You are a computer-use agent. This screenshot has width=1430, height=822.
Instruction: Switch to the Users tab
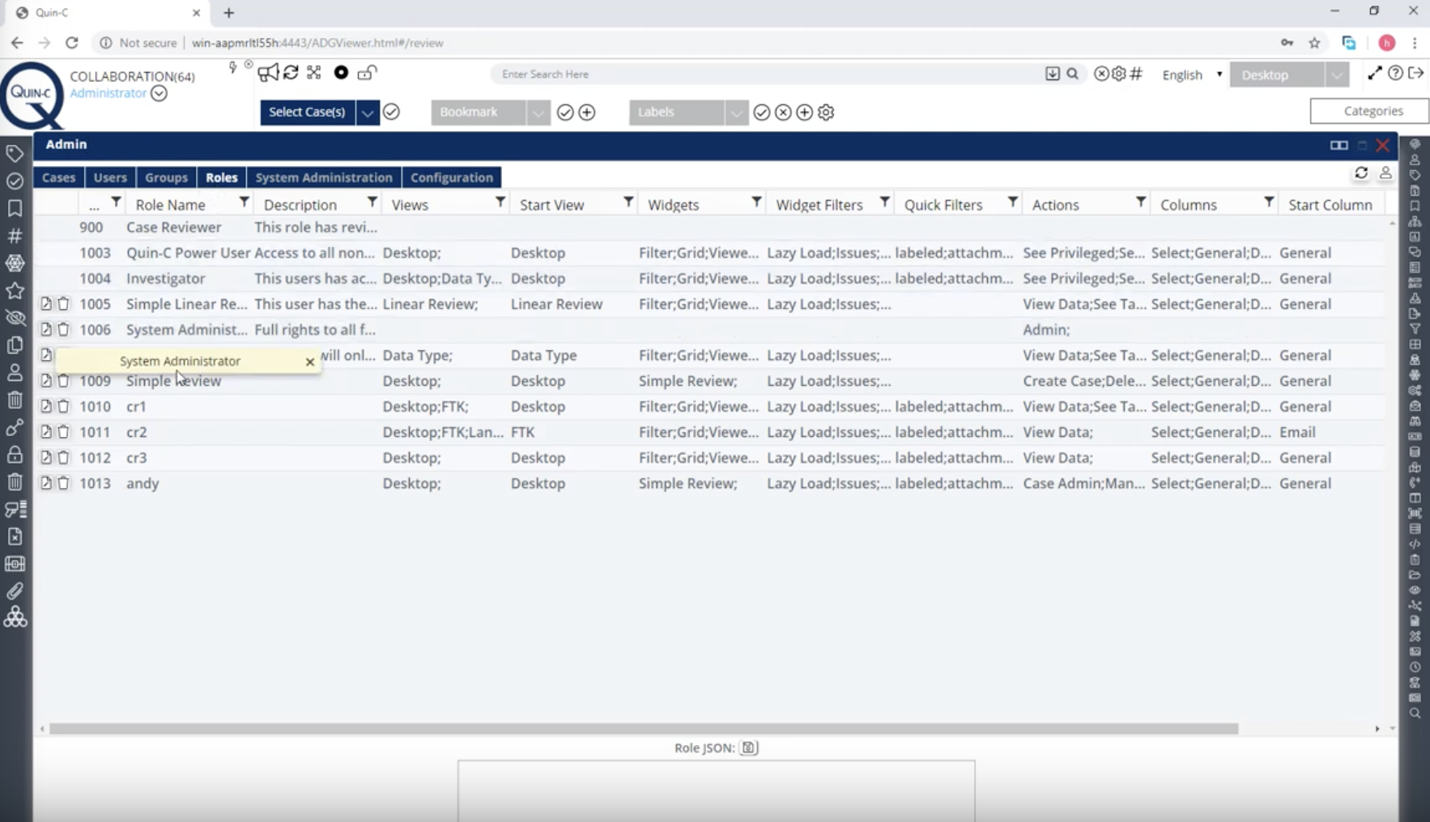[x=110, y=177]
